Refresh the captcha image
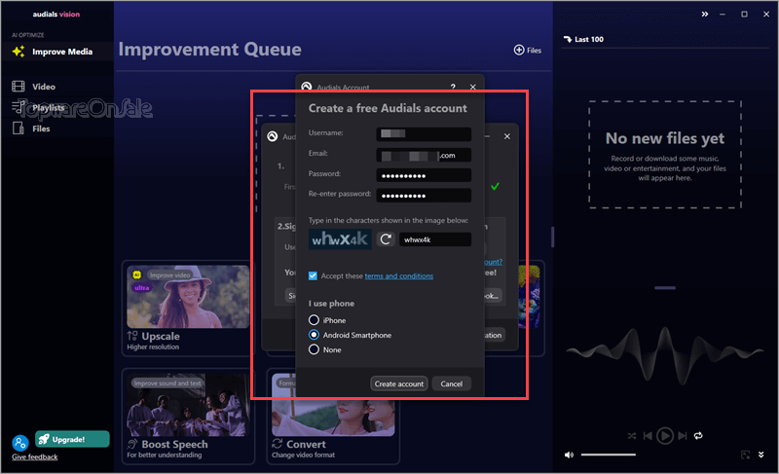This screenshot has height=474, width=779. 386,239
